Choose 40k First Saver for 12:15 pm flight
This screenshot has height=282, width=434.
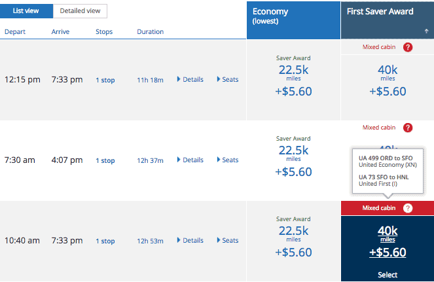point(388,71)
